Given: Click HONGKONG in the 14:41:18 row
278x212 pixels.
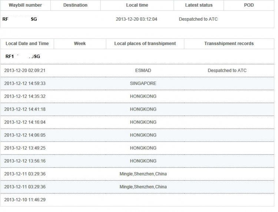Looking at the screenshot, I should click(143, 109).
